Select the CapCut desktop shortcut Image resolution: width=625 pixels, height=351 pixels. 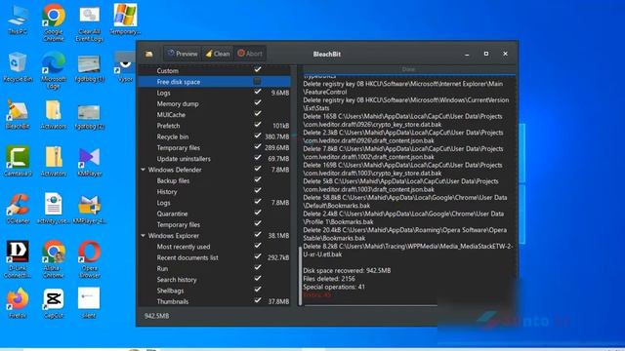pos(54,303)
